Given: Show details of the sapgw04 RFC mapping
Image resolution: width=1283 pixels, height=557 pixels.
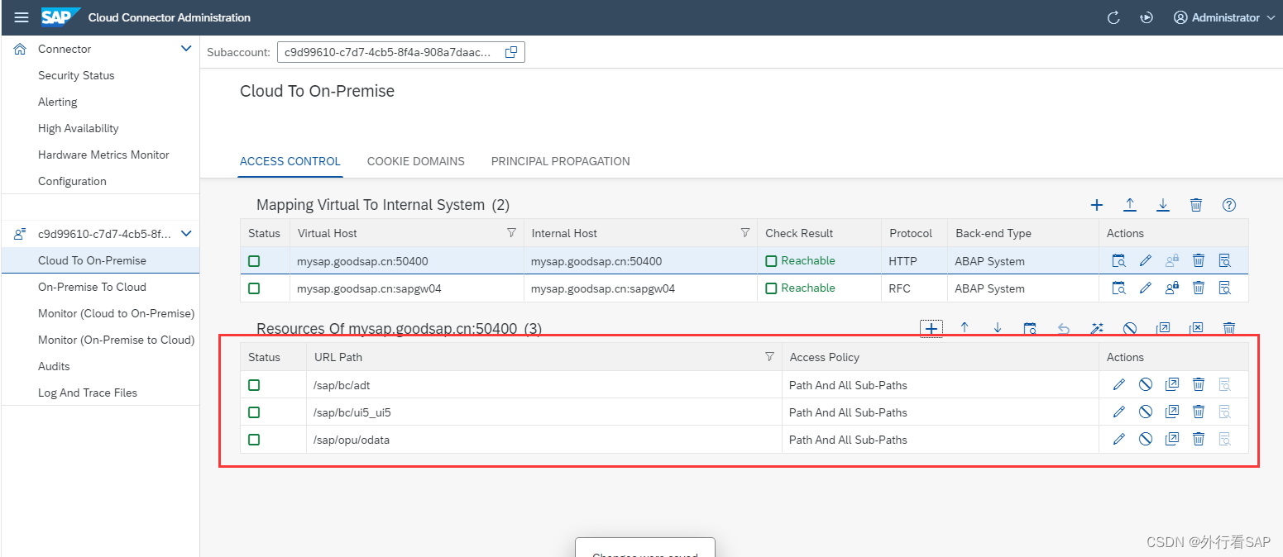Looking at the screenshot, I should [x=1225, y=288].
